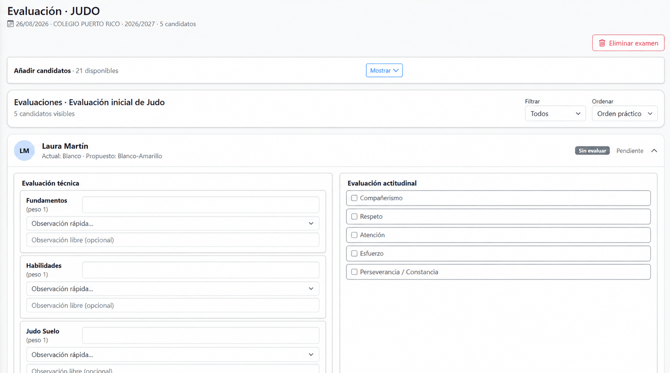The width and height of the screenshot is (670, 373).
Task: Click the Judo Suelo score input
Action: 200,336
